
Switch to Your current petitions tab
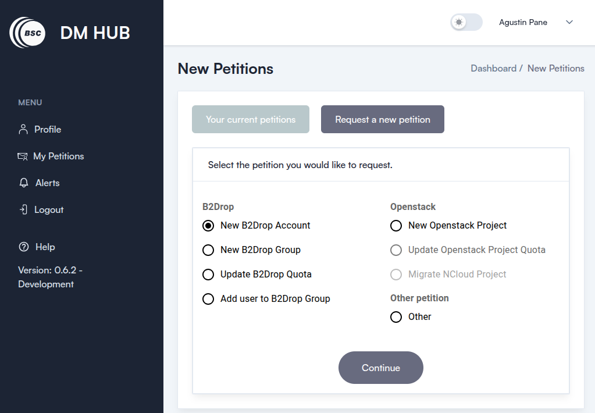[x=251, y=119]
